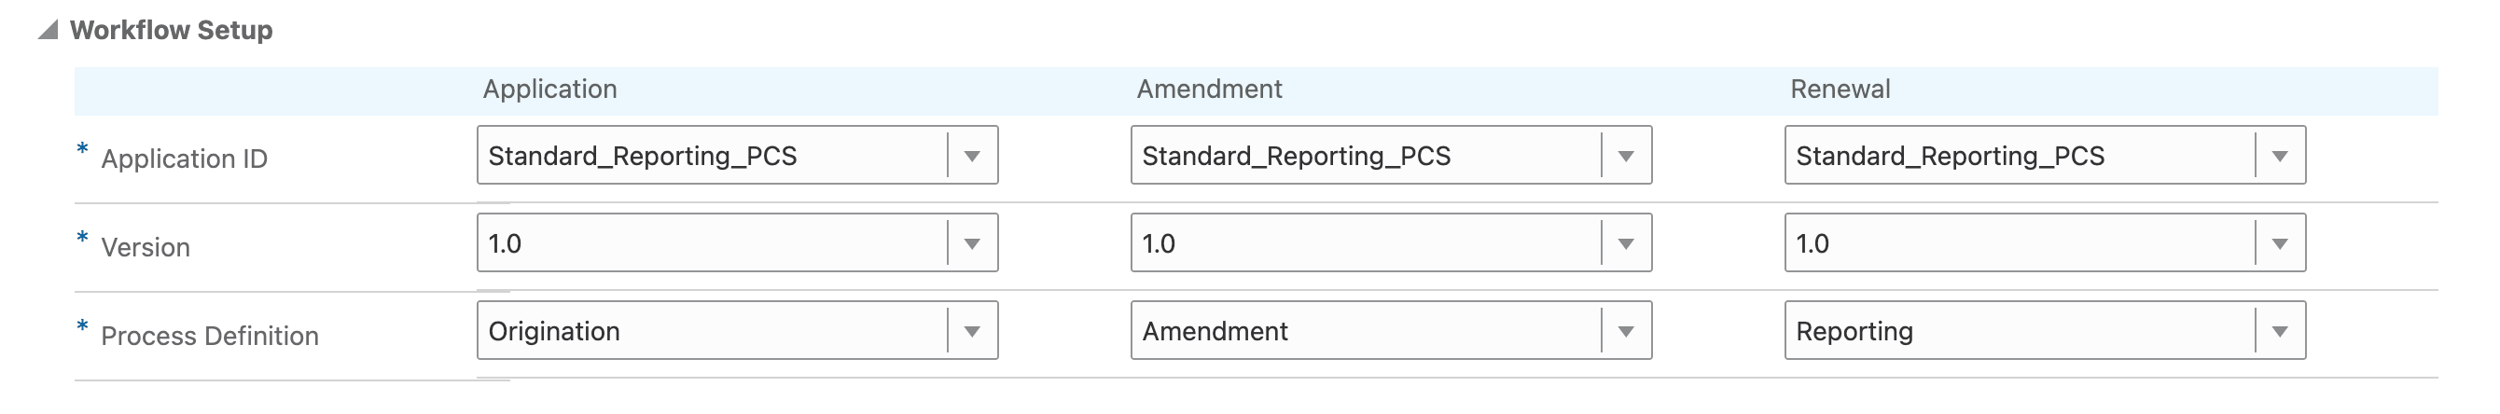The height and width of the screenshot is (414, 2500).
Task: Click Standard_Reporting_PCS text in Amendment column
Action: pos(1296,156)
